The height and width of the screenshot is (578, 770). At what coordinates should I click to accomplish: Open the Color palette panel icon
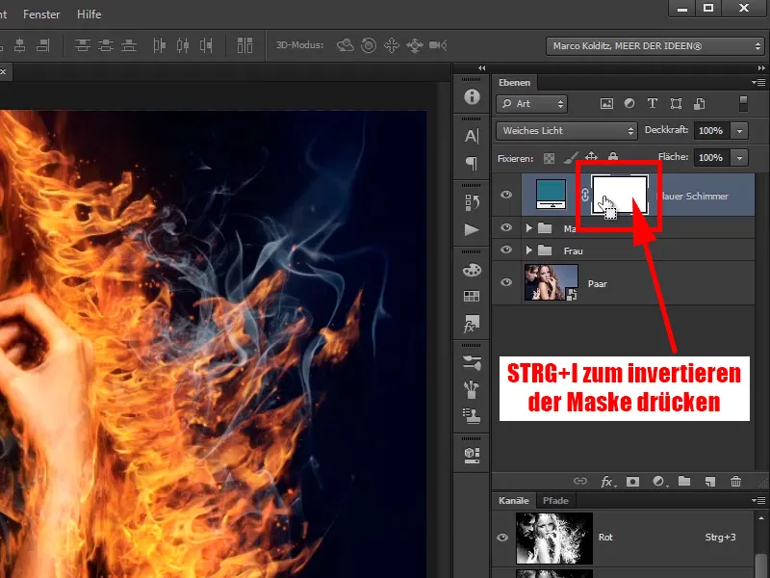click(472, 270)
